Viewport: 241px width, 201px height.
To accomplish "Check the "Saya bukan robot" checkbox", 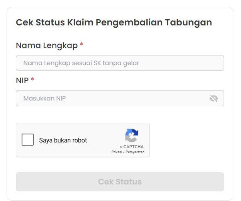I will [28, 140].
